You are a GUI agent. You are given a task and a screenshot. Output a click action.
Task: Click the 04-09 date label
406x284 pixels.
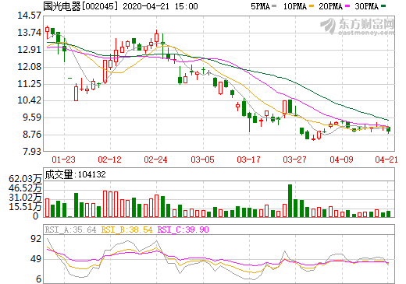coord(341,160)
